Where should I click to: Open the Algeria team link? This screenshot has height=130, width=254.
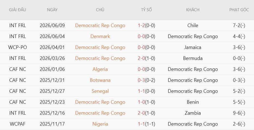point(100,69)
